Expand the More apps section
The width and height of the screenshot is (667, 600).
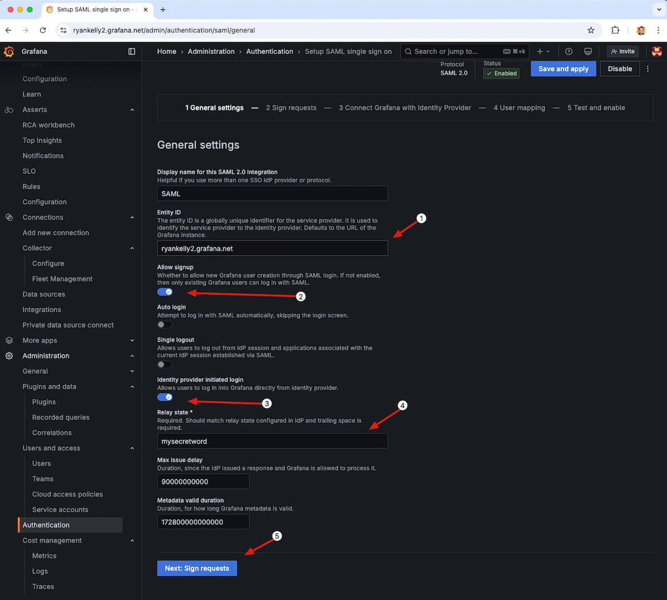coord(132,341)
